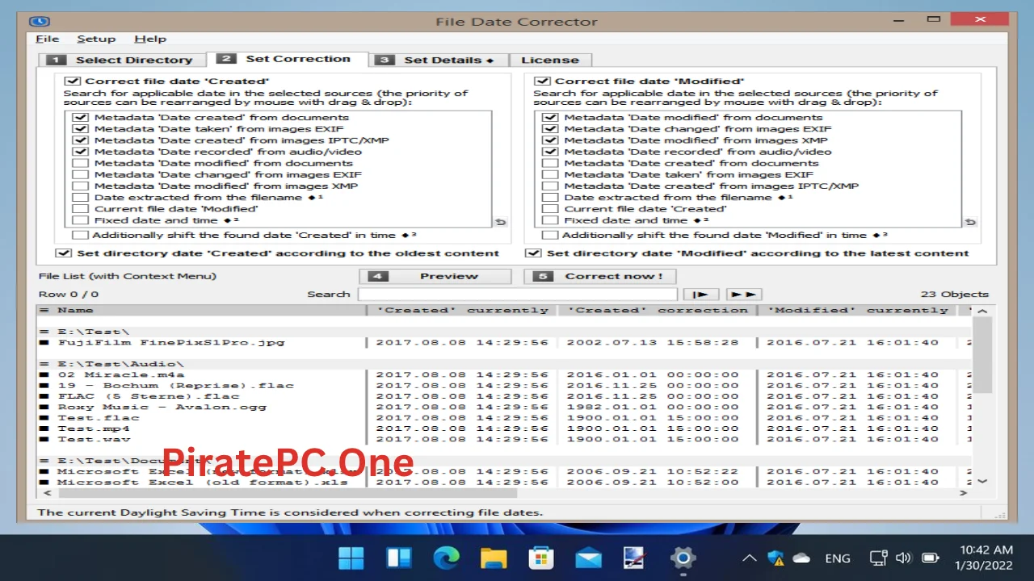Open Settings gear in taskbar
This screenshot has height=581, width=1034.
[683, 558]
